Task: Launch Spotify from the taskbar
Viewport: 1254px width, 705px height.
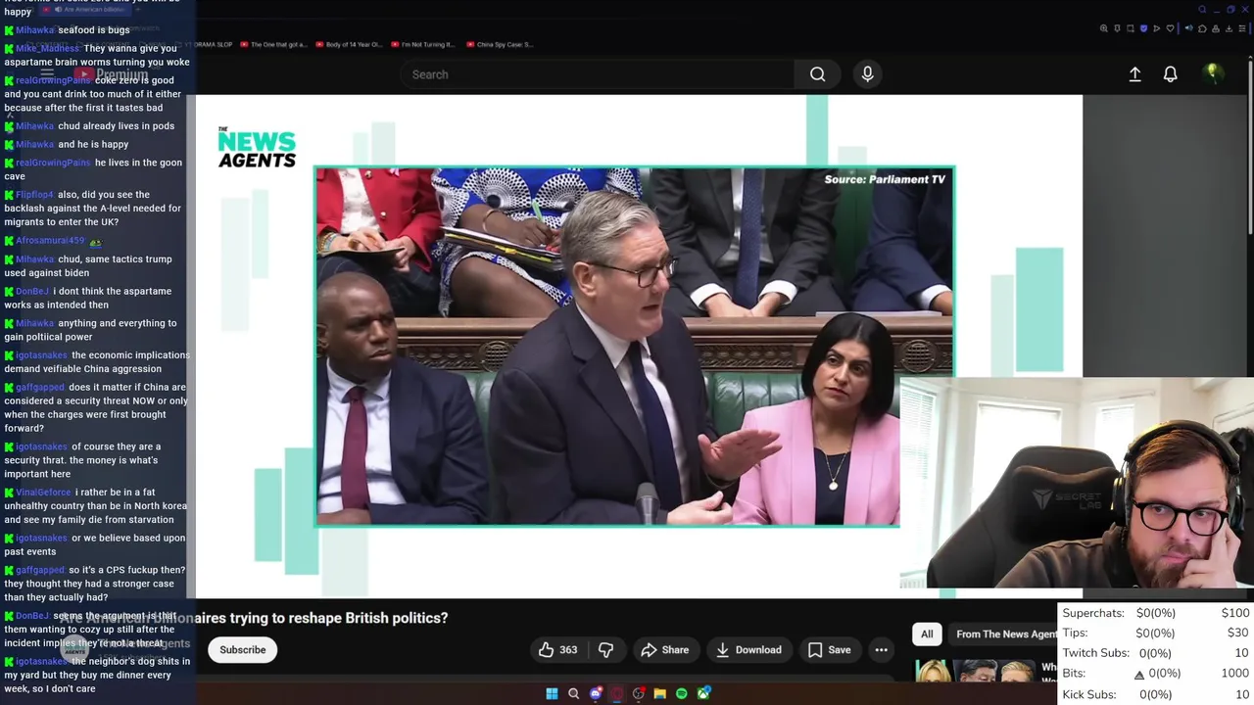Action: 681,693
